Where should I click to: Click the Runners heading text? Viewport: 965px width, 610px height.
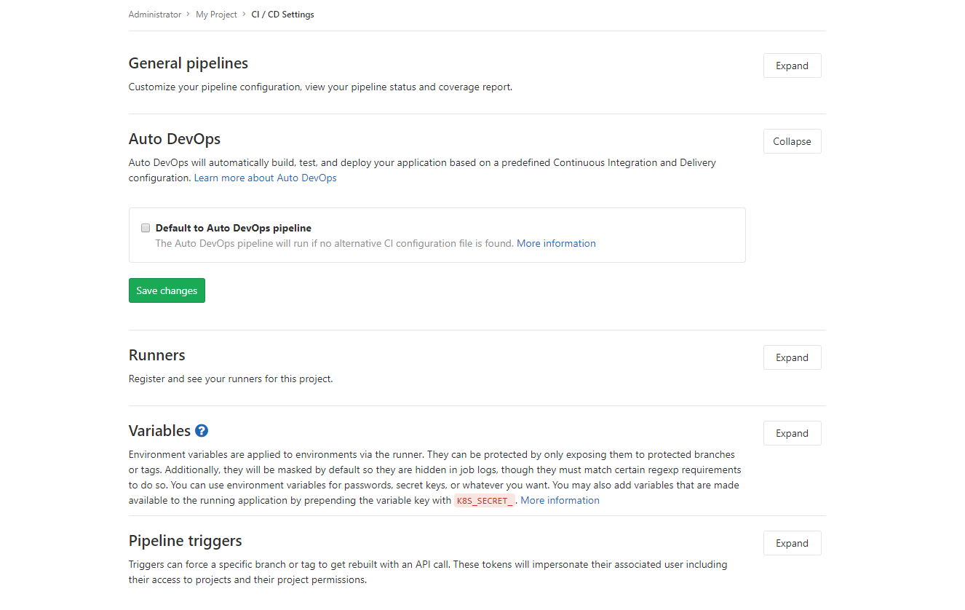[156, 354]
